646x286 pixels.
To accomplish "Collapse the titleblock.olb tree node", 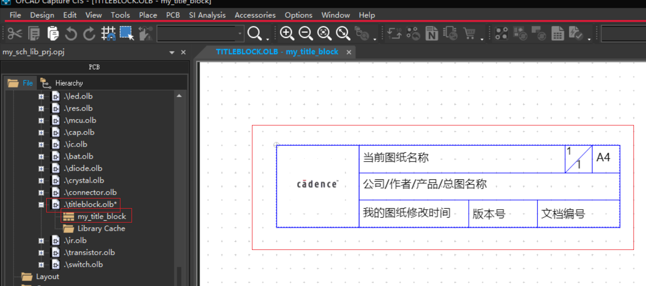I will tap(41, 204).
